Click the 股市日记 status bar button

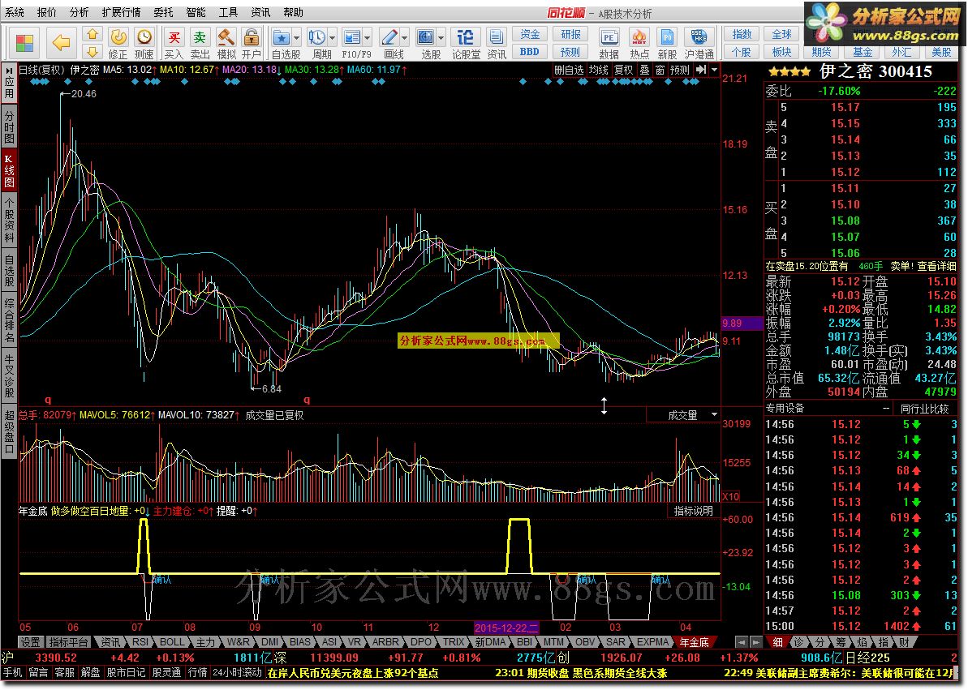click(x=126, y=672)
